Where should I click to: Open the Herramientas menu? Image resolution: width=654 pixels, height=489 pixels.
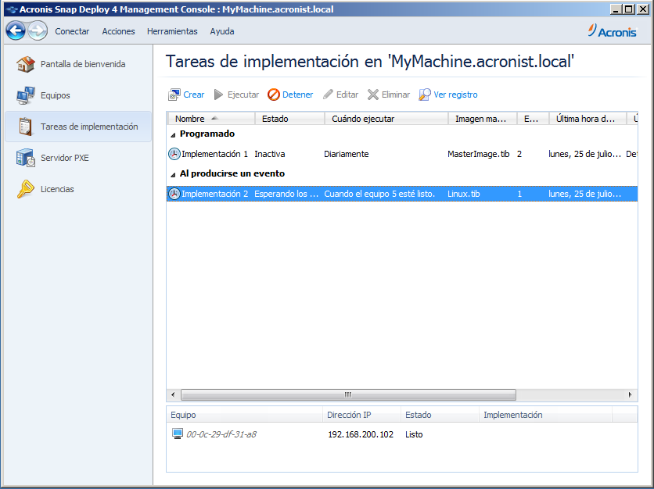(172, 31)
